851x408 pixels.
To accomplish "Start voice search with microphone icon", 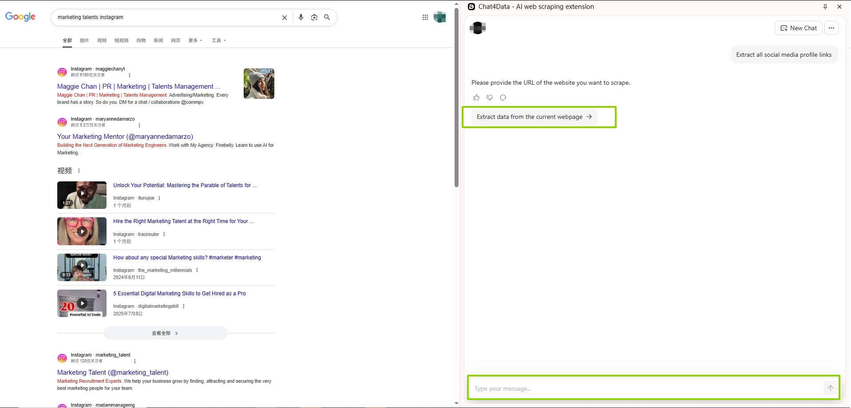I will [301, 17].
